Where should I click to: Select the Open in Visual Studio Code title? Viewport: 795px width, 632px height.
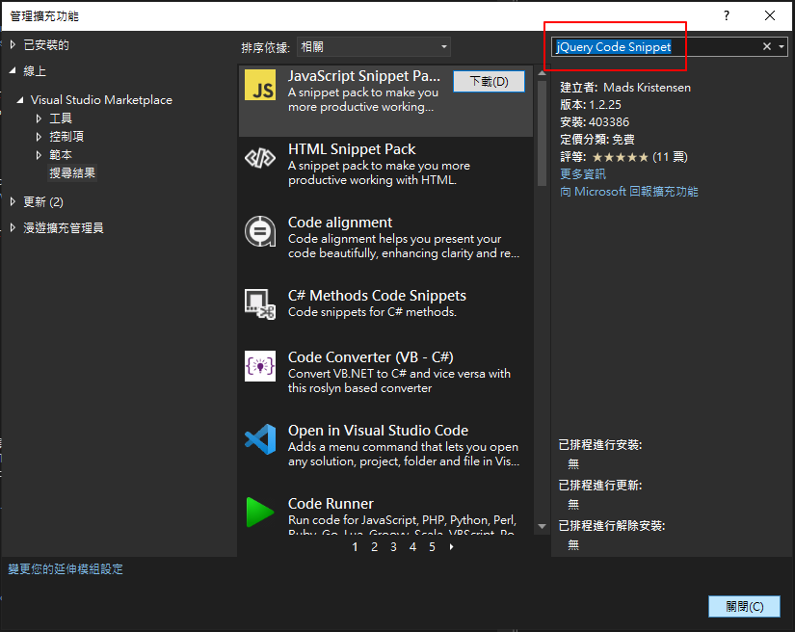(378, 430)
